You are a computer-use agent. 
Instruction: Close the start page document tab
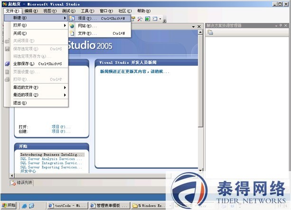coord(199,27)
